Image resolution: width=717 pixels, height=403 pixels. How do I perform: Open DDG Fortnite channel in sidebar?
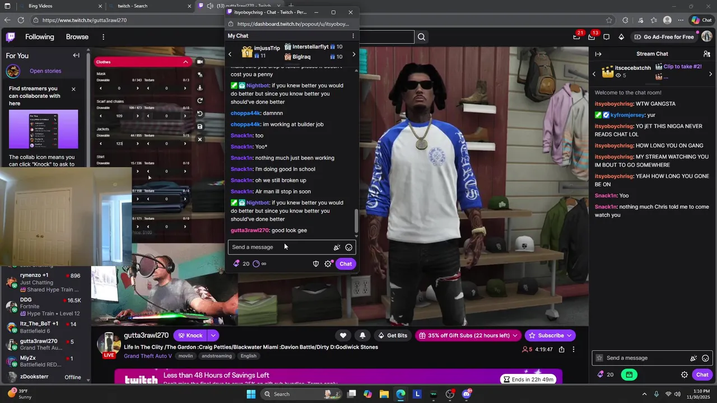45,307
